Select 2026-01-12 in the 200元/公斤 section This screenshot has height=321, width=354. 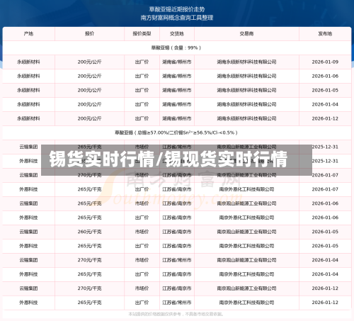(x=325, y=118)
